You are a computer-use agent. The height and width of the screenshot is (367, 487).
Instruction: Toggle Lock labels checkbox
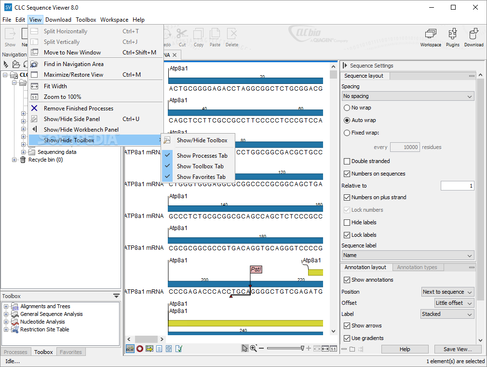tap(347, 235)
